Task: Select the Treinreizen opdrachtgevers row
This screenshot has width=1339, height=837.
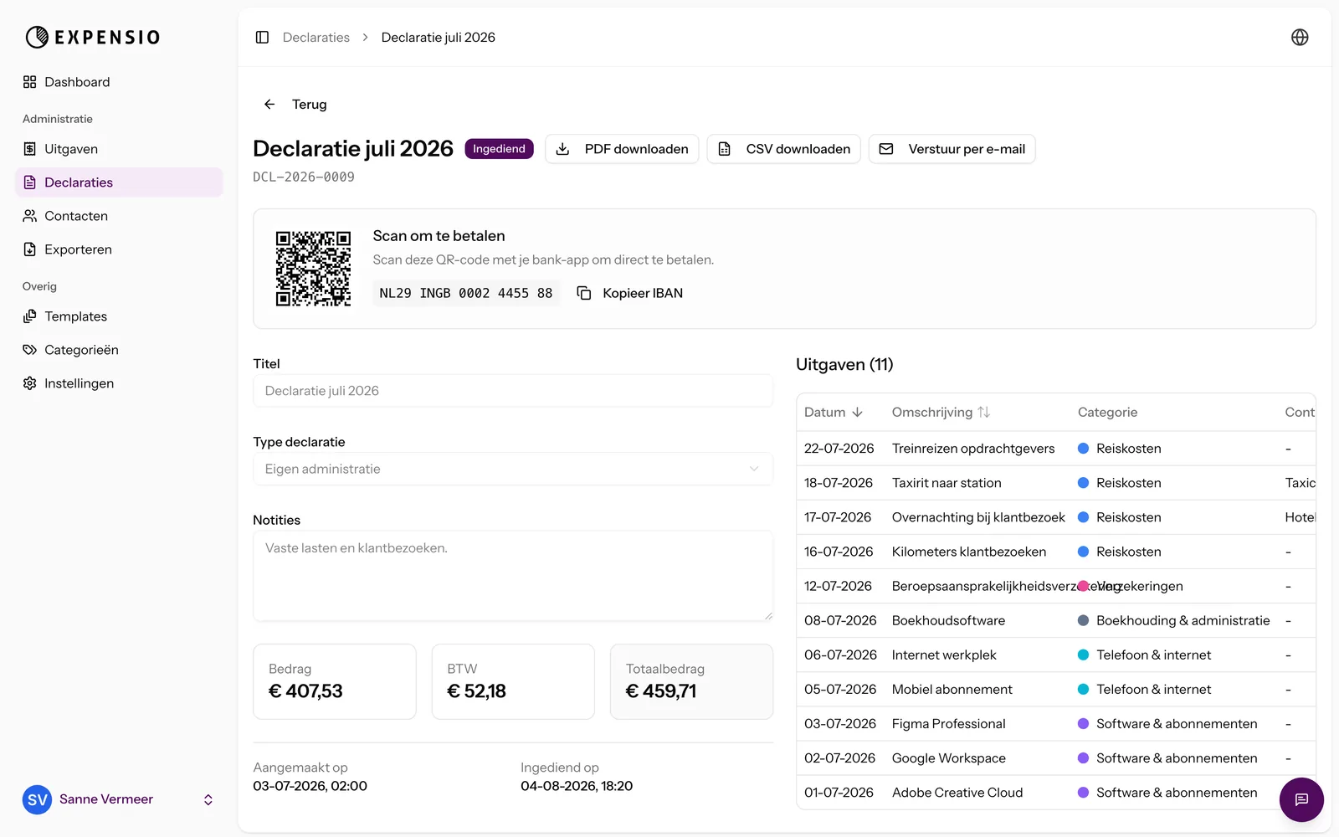Action: 1056,449
